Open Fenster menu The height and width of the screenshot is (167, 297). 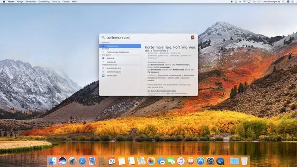(x=66, y=1)
